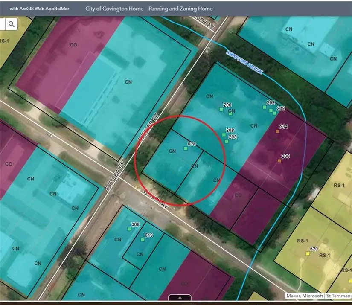Select the yellow address marker 520
352x305 pixels.
point(308,253)
